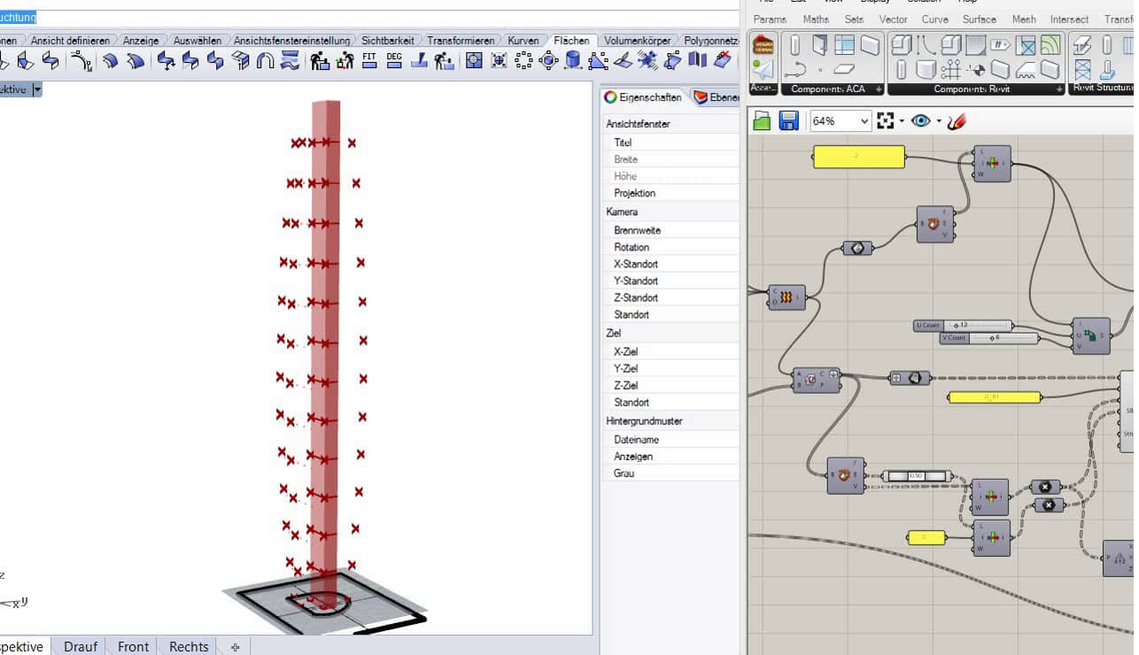Switch to the Ebenen panel tab

coord(716,97)
